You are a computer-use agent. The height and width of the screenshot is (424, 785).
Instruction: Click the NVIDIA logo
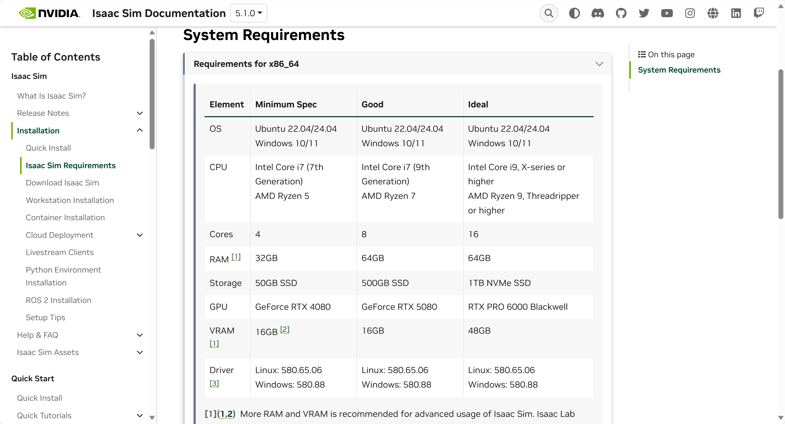[x=49, y=13]
